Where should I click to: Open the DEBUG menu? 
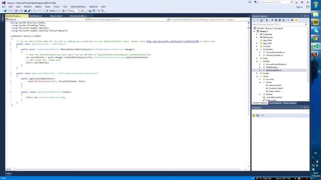[38, 6]
